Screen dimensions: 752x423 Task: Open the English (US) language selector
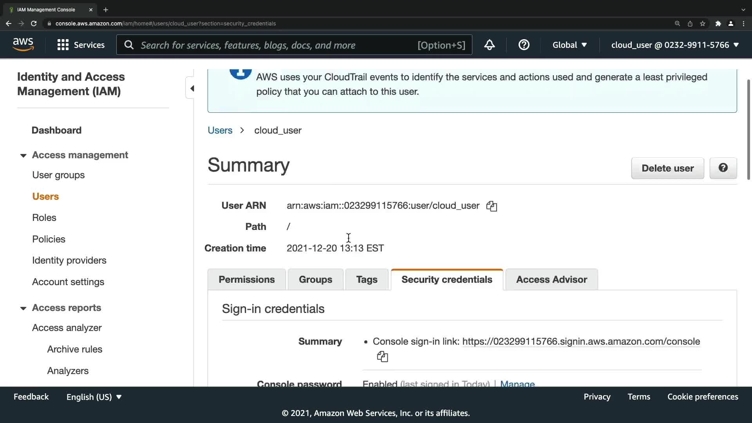point(94,397)
